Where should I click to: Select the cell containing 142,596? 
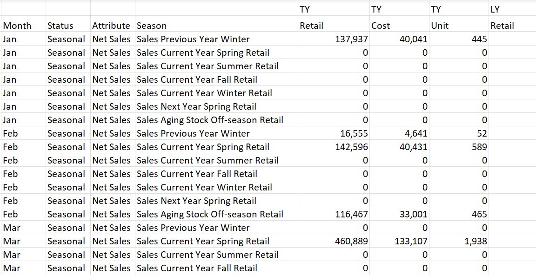pos(334,147)
